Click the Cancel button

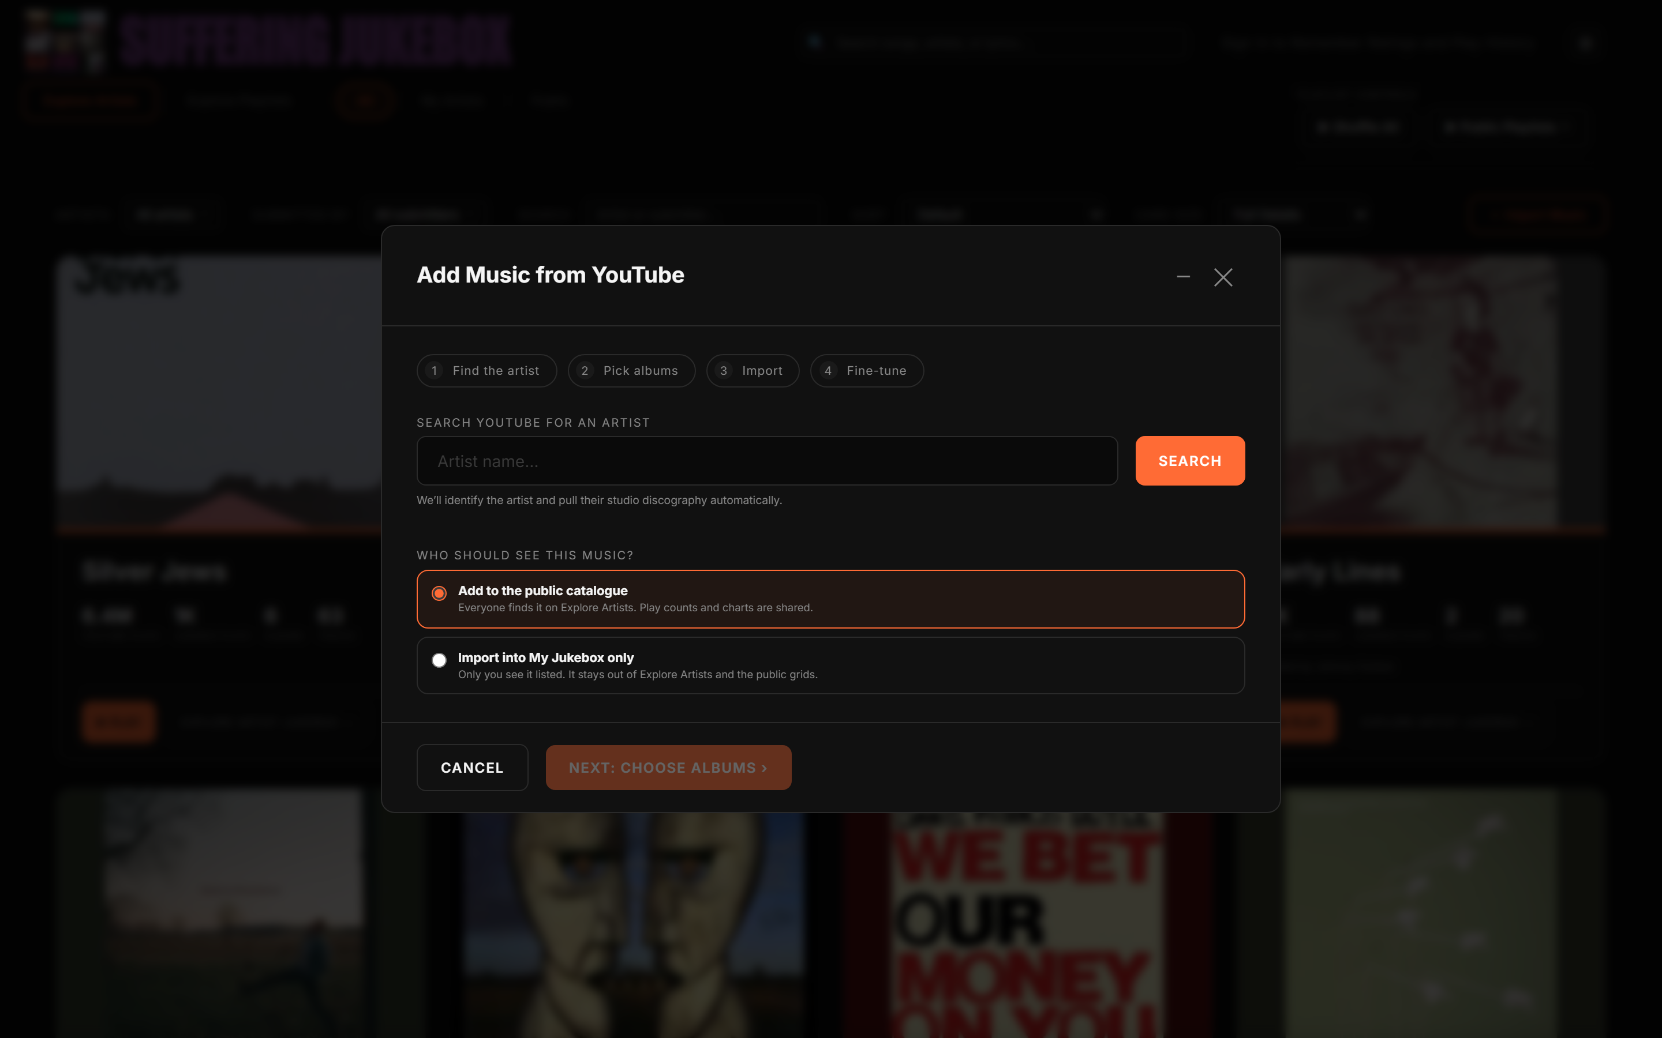(x=472, y=768)
